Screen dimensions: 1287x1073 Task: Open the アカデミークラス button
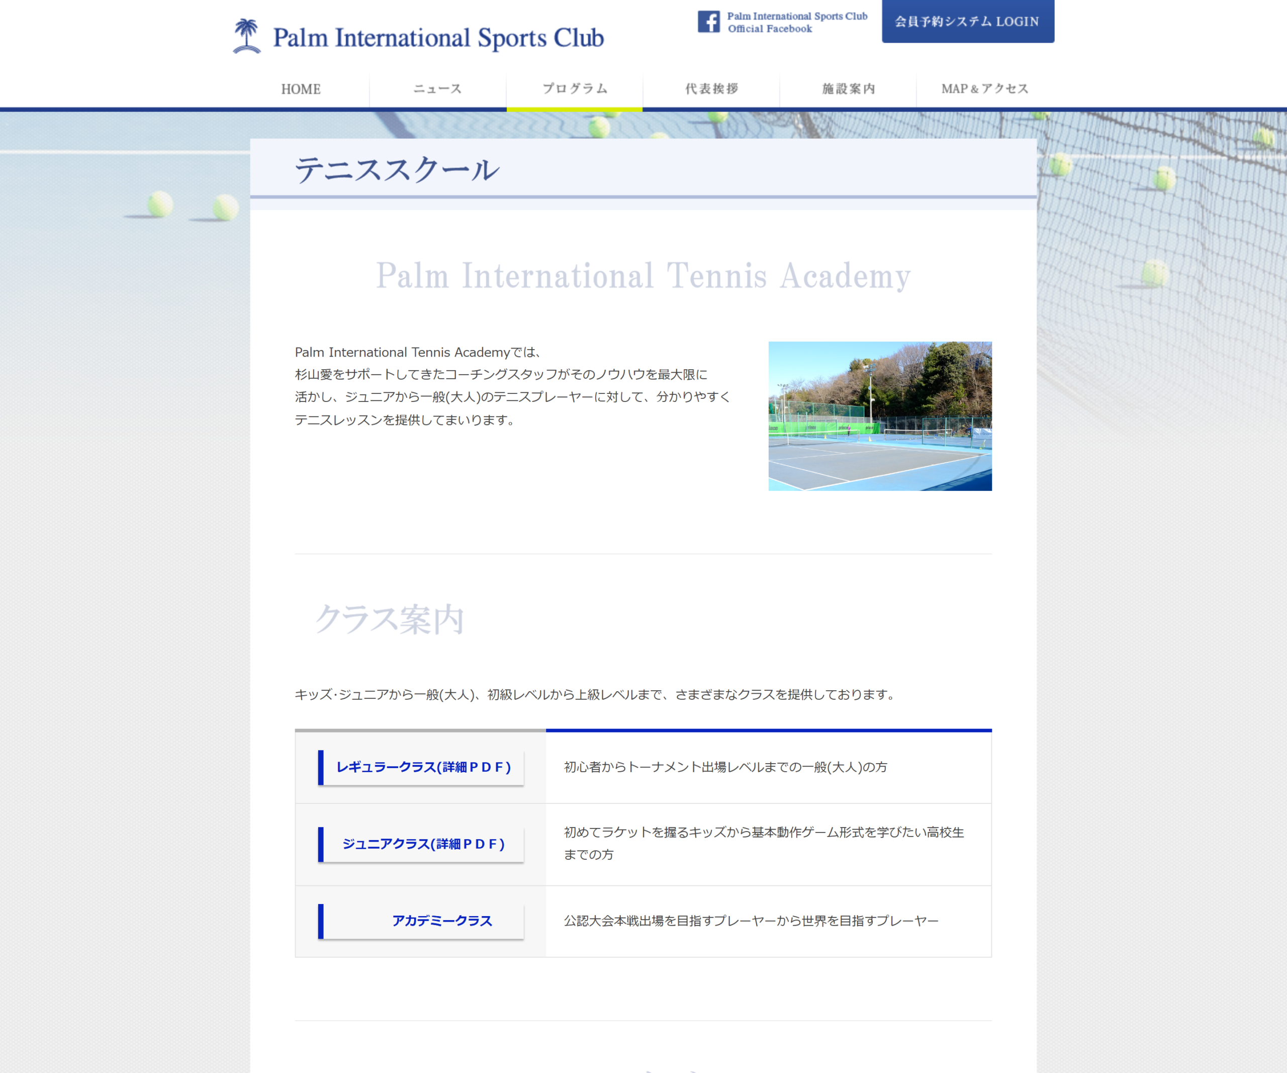click(x=421, y=921)
